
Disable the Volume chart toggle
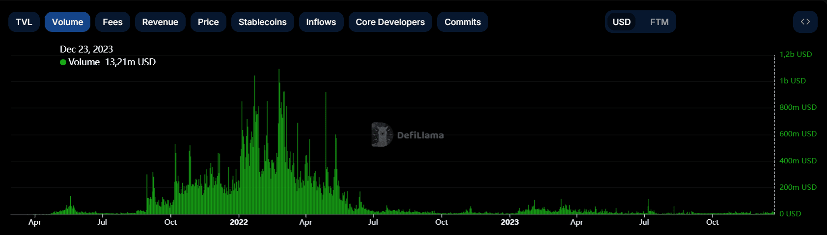click(67, 22)
